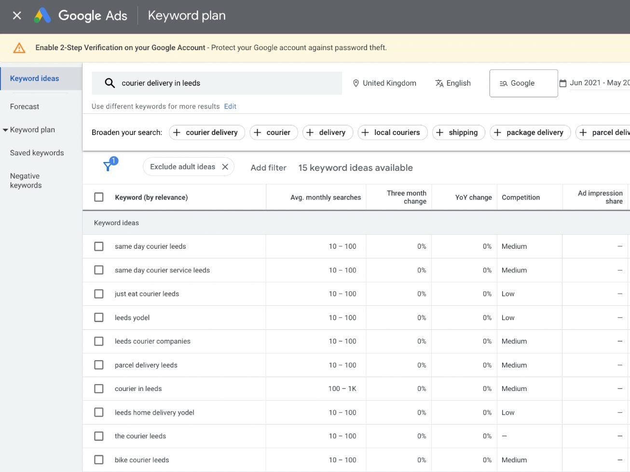The image size is (630, 472).
Task: Click the Enable 2-Step Verification notice text
Action: 211,48
